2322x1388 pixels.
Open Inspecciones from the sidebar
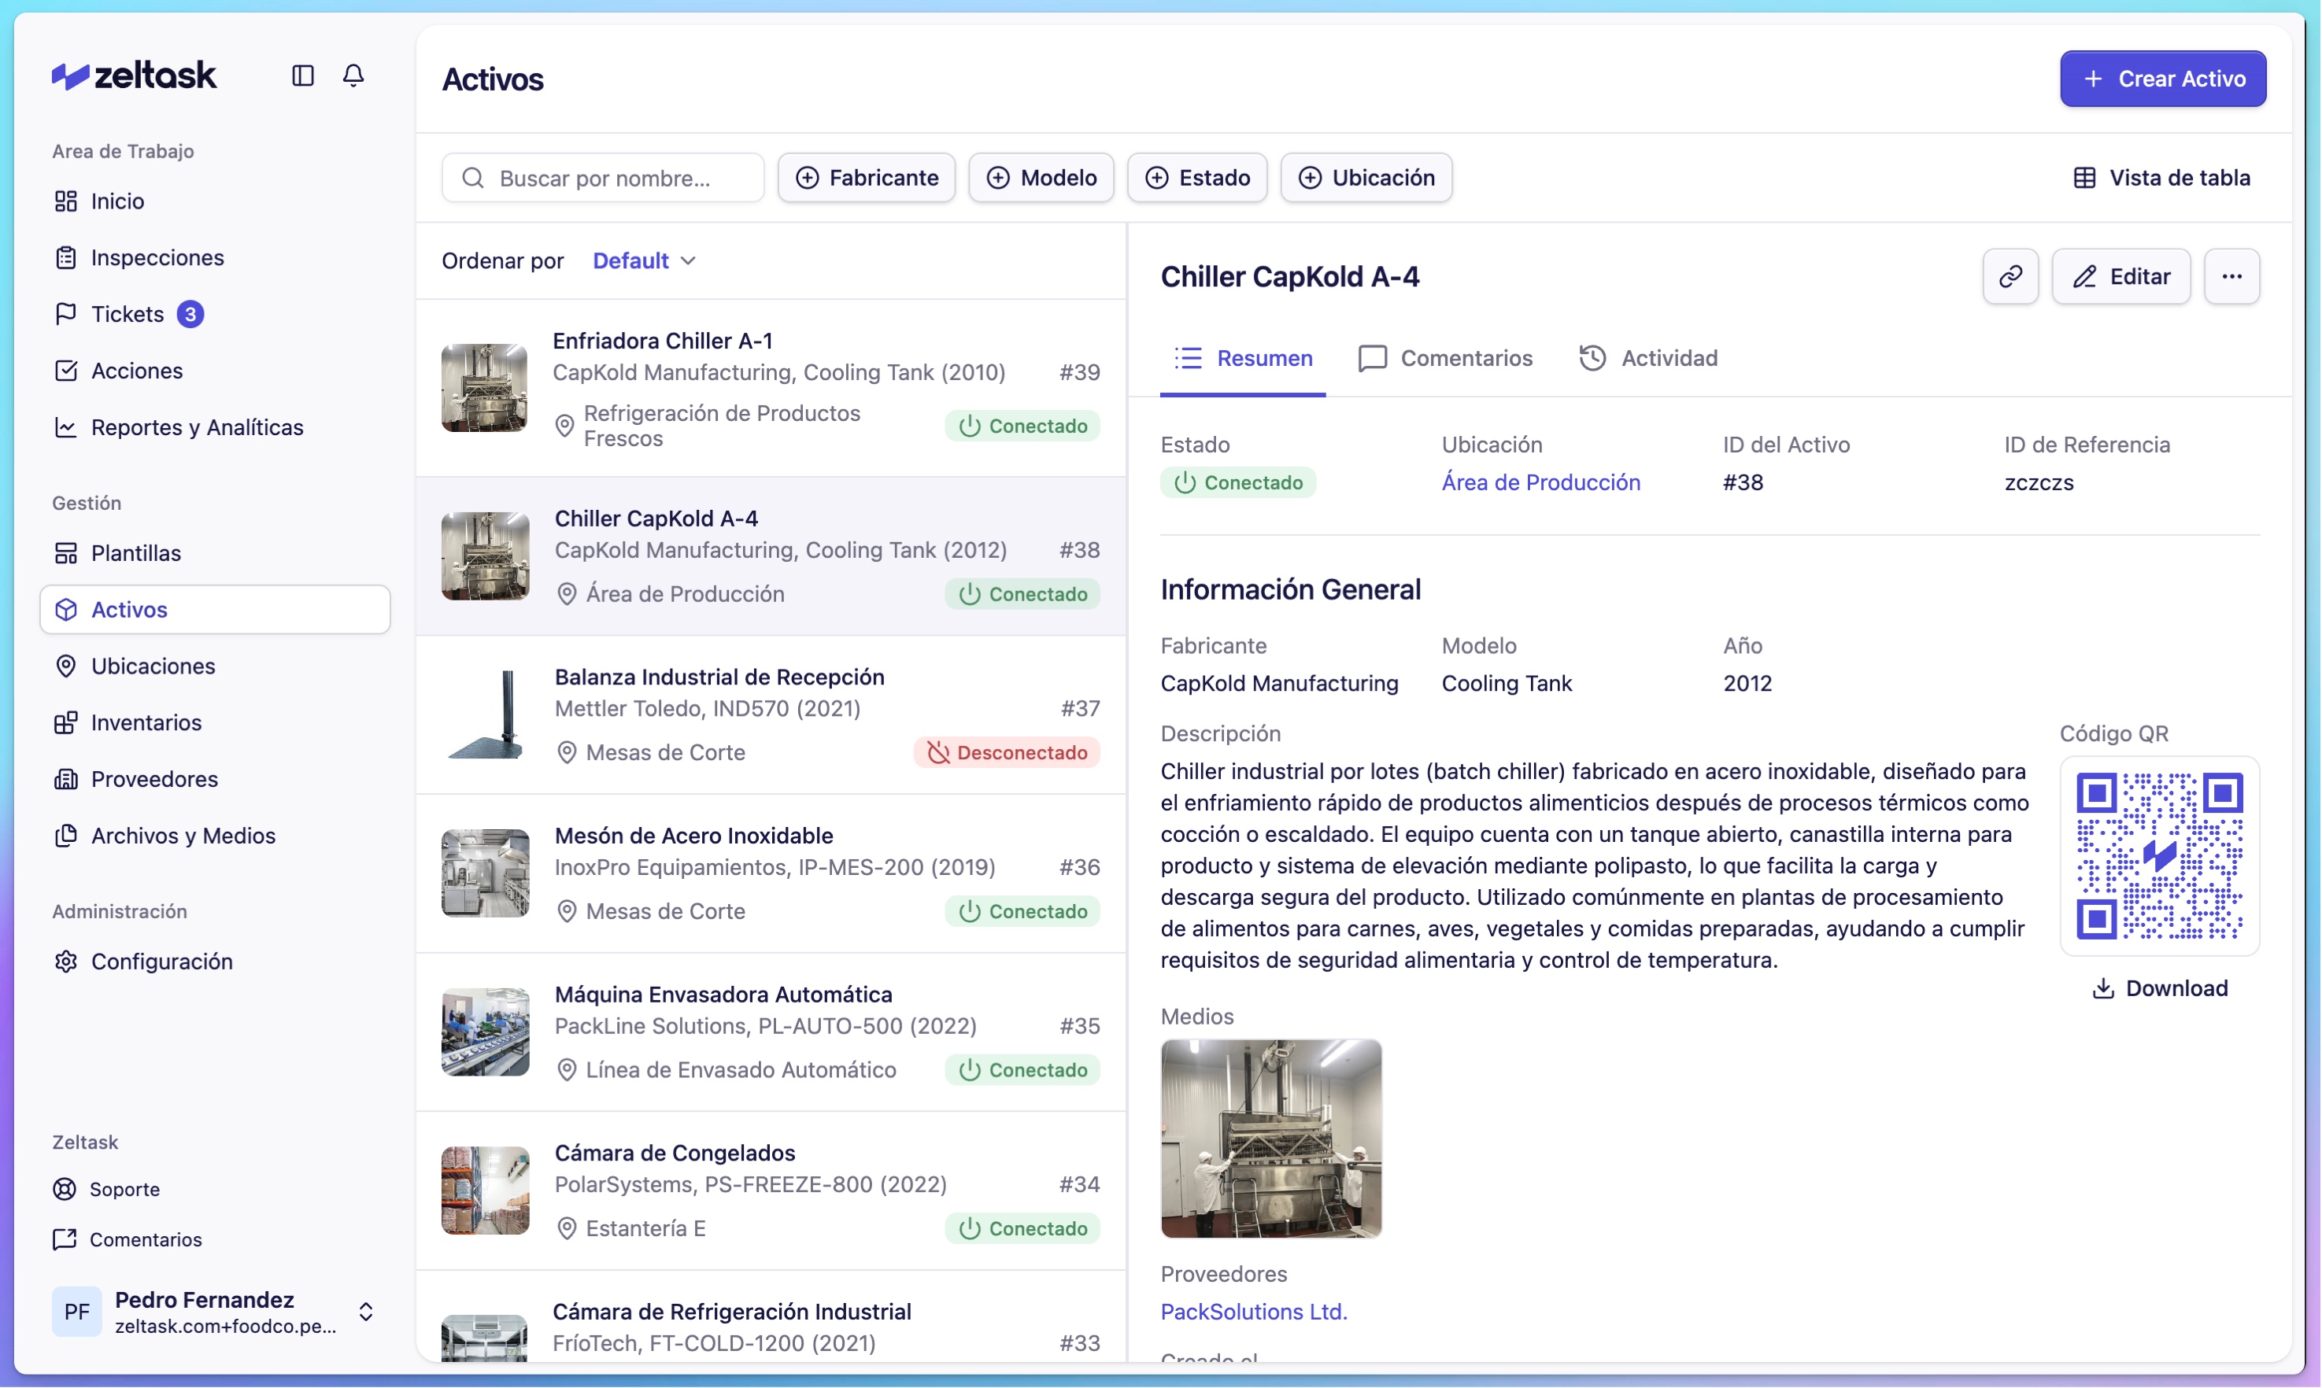(157, 257)
